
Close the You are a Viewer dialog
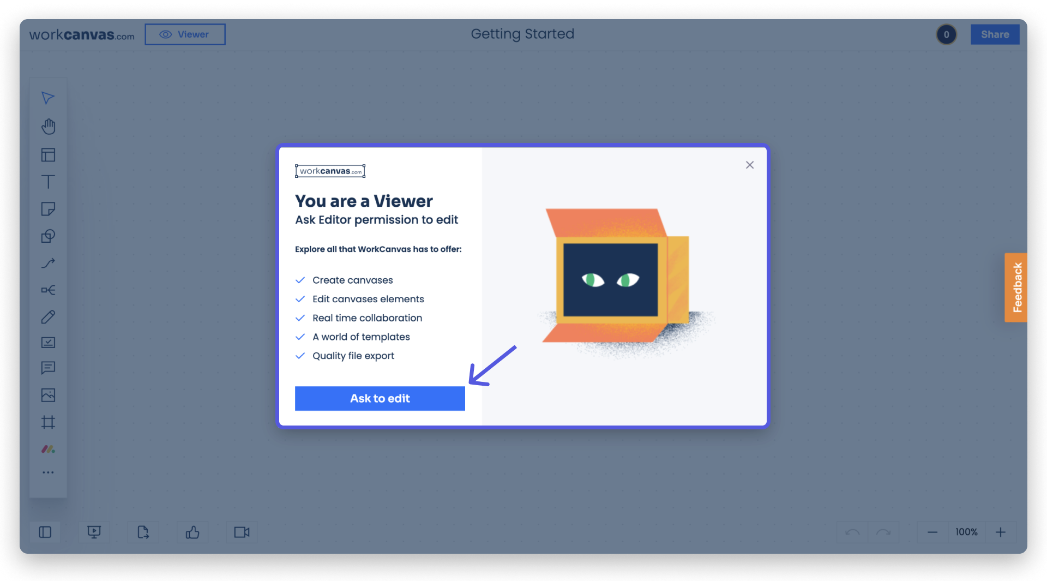click(x=750, y=165)
